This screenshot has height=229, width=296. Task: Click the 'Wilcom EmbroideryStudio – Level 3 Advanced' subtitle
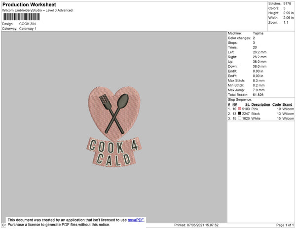(x=37, y=10)
